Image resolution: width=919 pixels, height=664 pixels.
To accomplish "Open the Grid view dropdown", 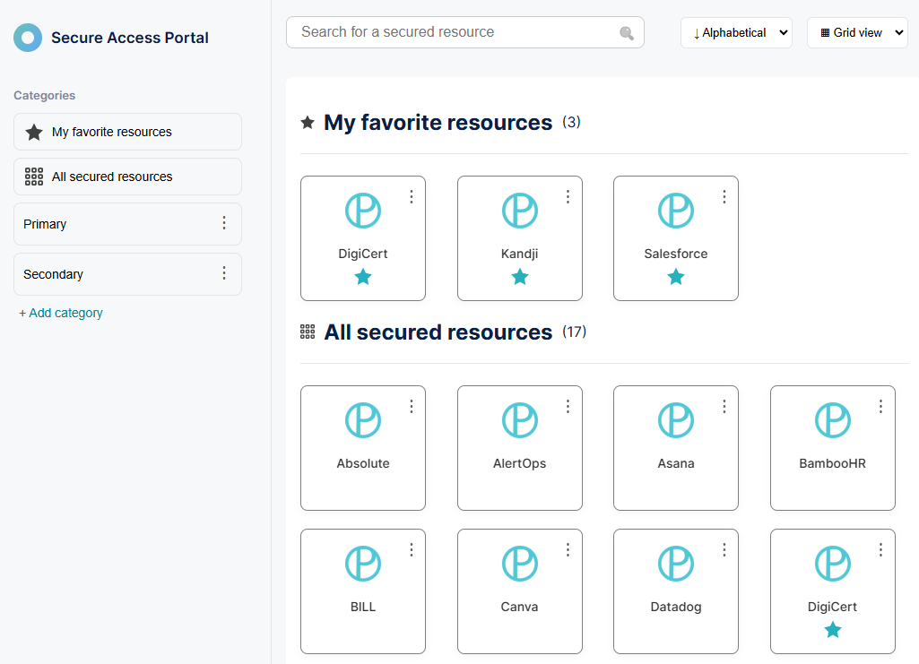I will click(857, 32).
